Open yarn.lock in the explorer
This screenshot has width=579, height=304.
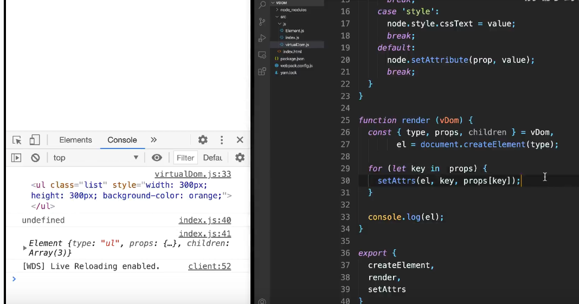click(x=288, y=73)
